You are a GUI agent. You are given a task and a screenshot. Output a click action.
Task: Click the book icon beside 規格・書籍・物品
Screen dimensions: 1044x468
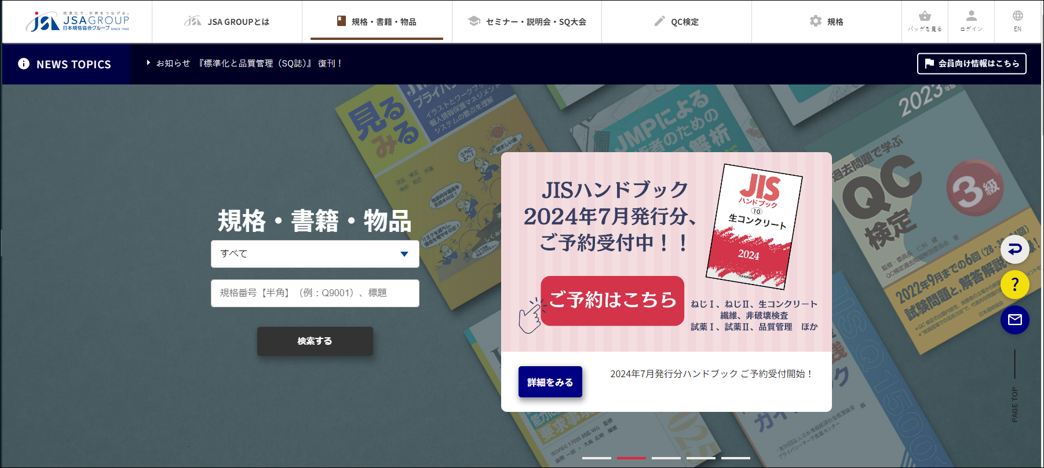coord(342,21)
